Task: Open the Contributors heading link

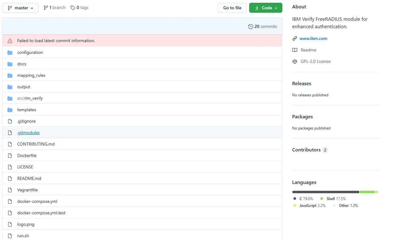Action: [x=310, y=150]
